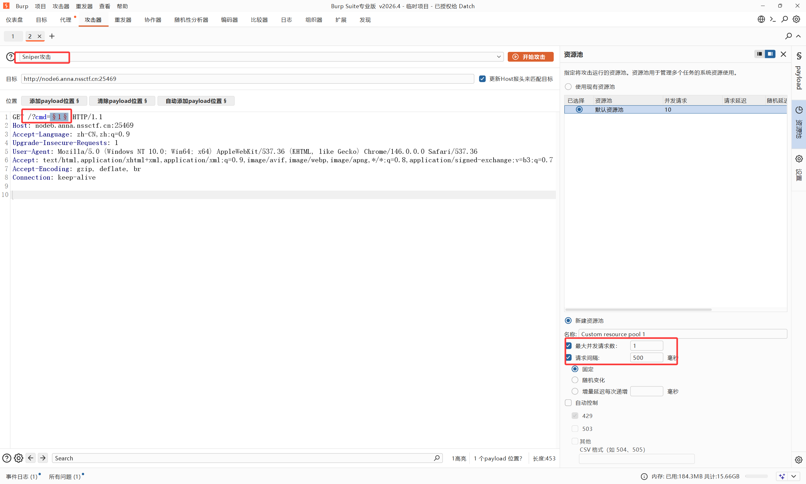
Task: Open the attack type dropdown arrow
Action: (x=499, y=57)
